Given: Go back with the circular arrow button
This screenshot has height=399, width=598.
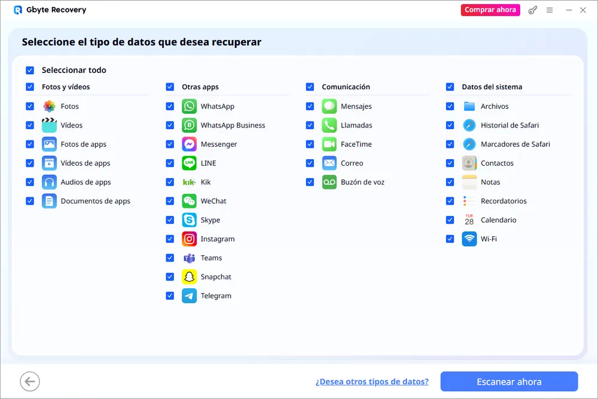Looking at the screenshot, I should coord(30,382).
